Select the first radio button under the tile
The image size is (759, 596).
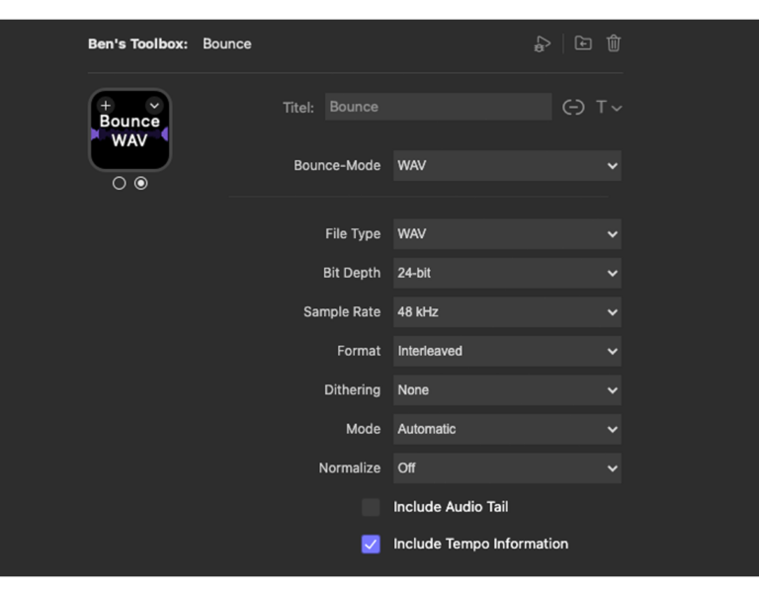coord(120,183)
